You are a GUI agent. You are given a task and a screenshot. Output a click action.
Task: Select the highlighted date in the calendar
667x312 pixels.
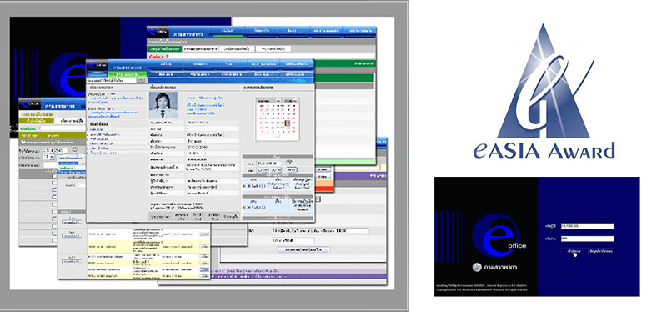[288, 123]
